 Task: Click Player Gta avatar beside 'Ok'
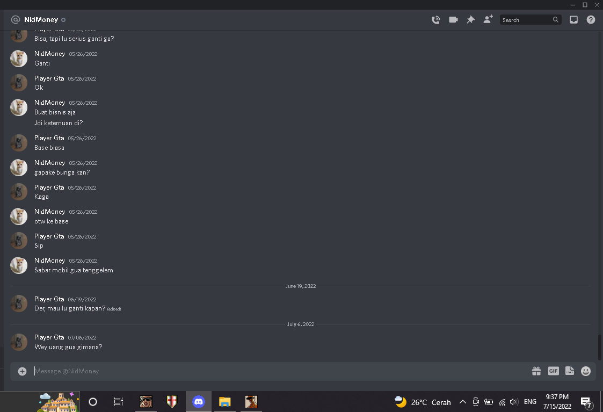tap(18, 83)
